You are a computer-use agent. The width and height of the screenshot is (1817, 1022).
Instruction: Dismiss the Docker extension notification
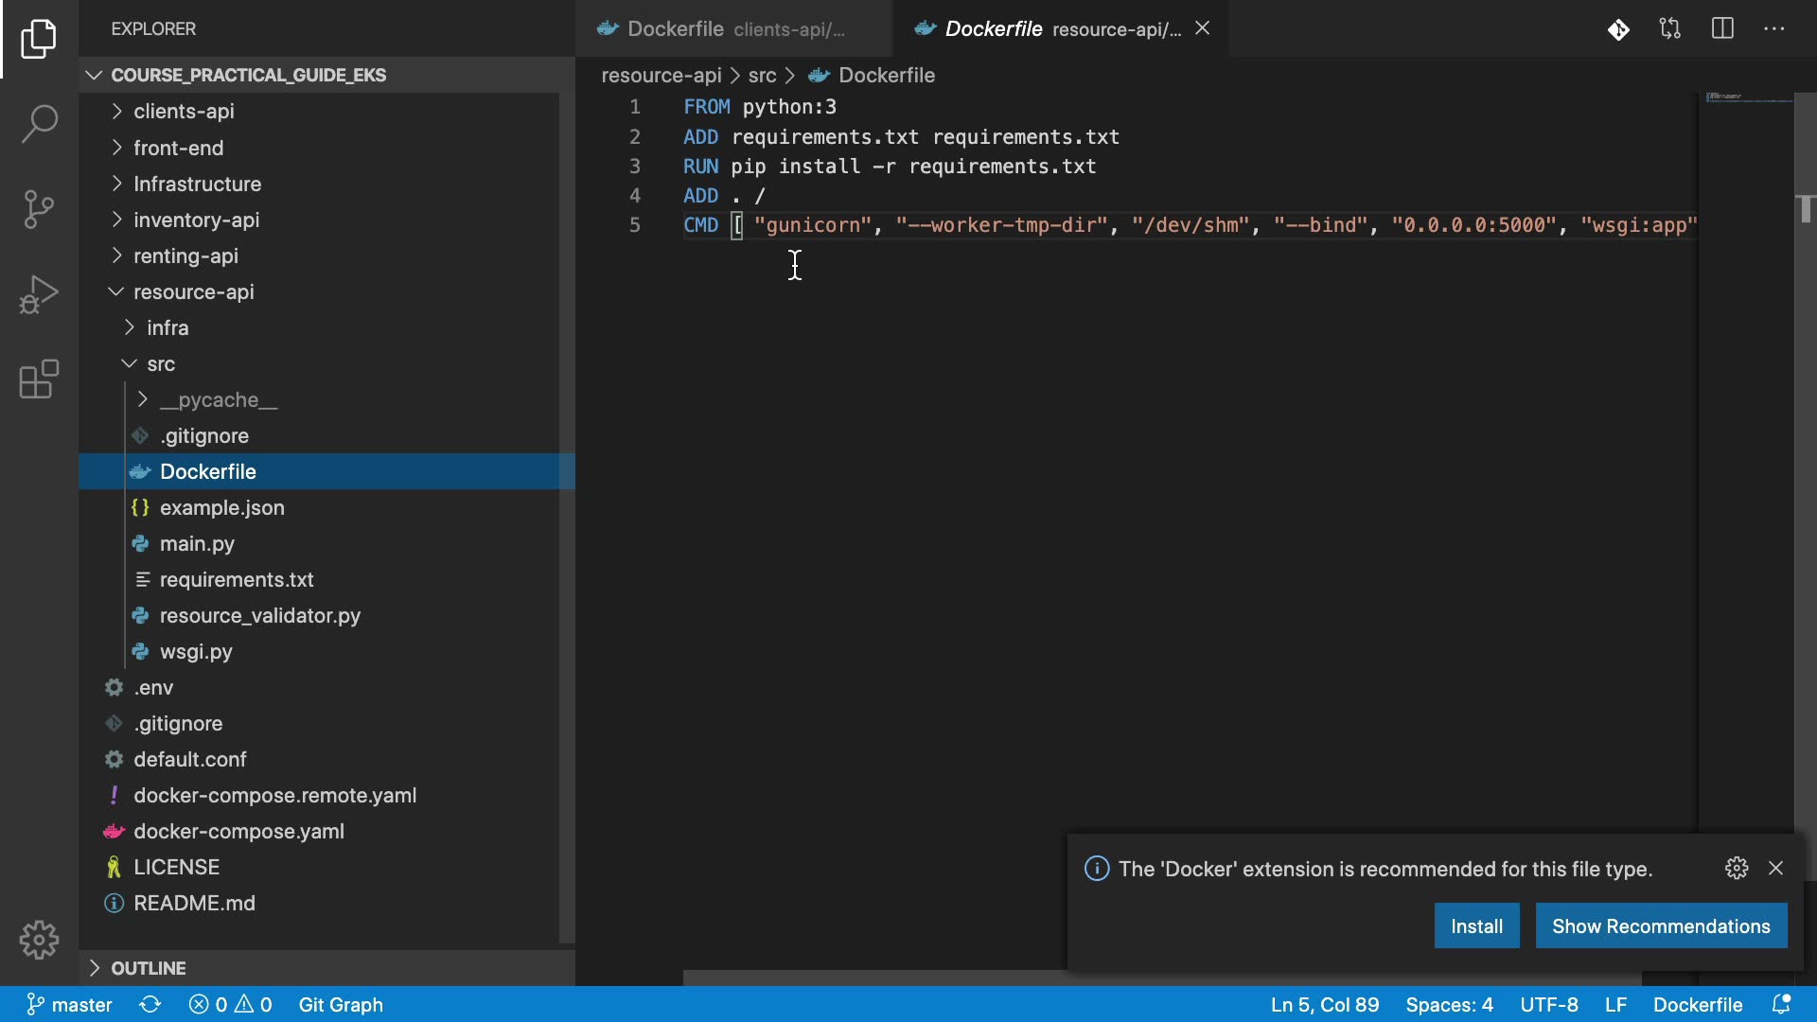pos(1775,868)
